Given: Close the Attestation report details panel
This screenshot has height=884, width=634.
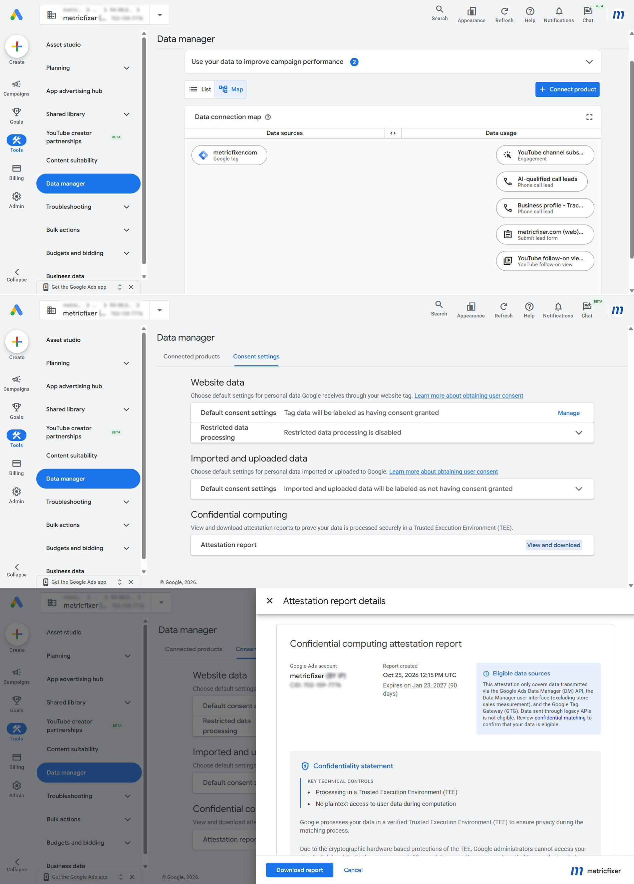Looking at the screenshot, I should point(270,601).
